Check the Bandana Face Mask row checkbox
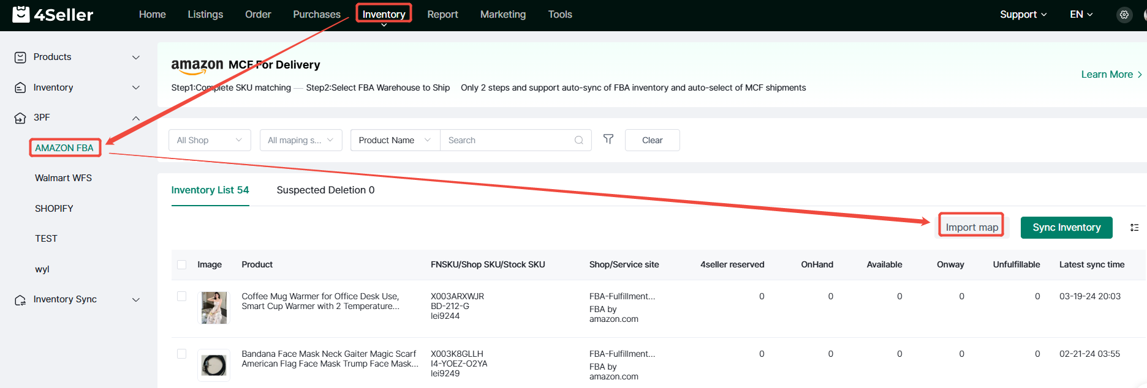This screenshot has height=388, width=1147. (x=181, y=354)
